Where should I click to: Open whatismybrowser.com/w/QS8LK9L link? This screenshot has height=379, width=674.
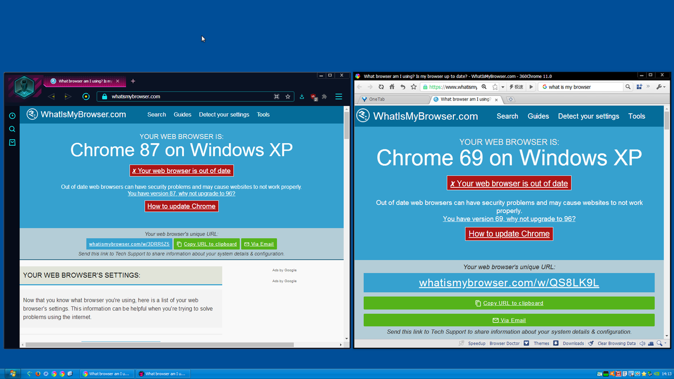[509, 283]
